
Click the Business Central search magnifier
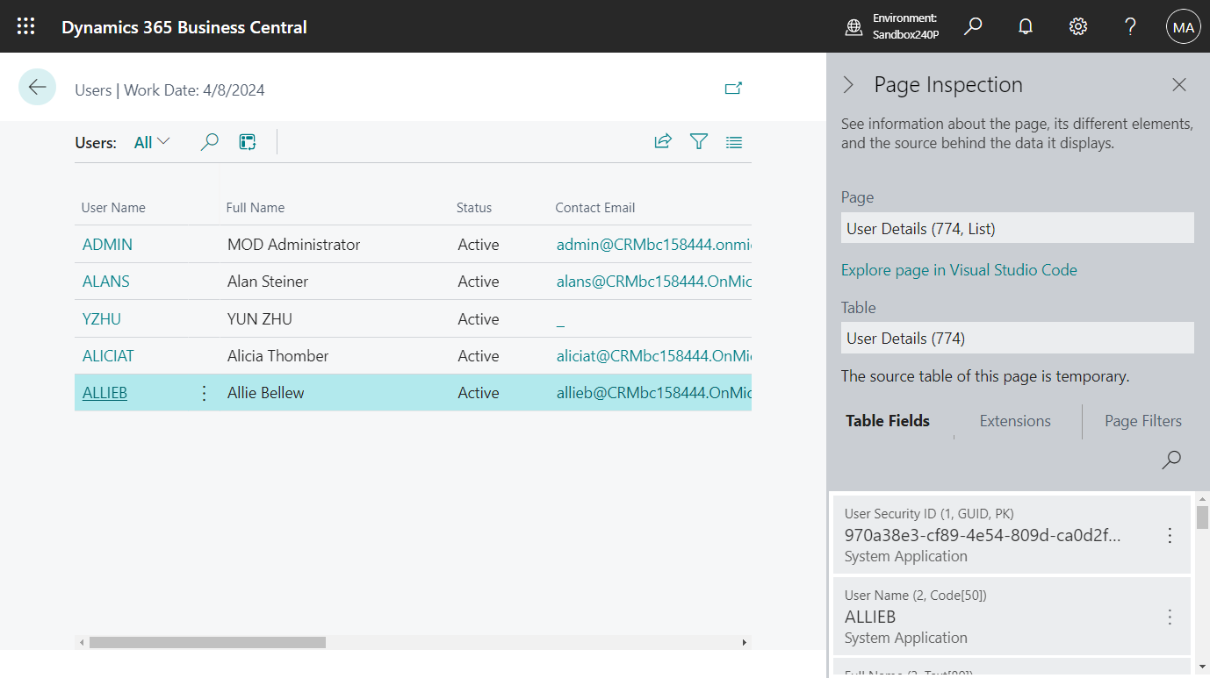[x=972, y=25]
